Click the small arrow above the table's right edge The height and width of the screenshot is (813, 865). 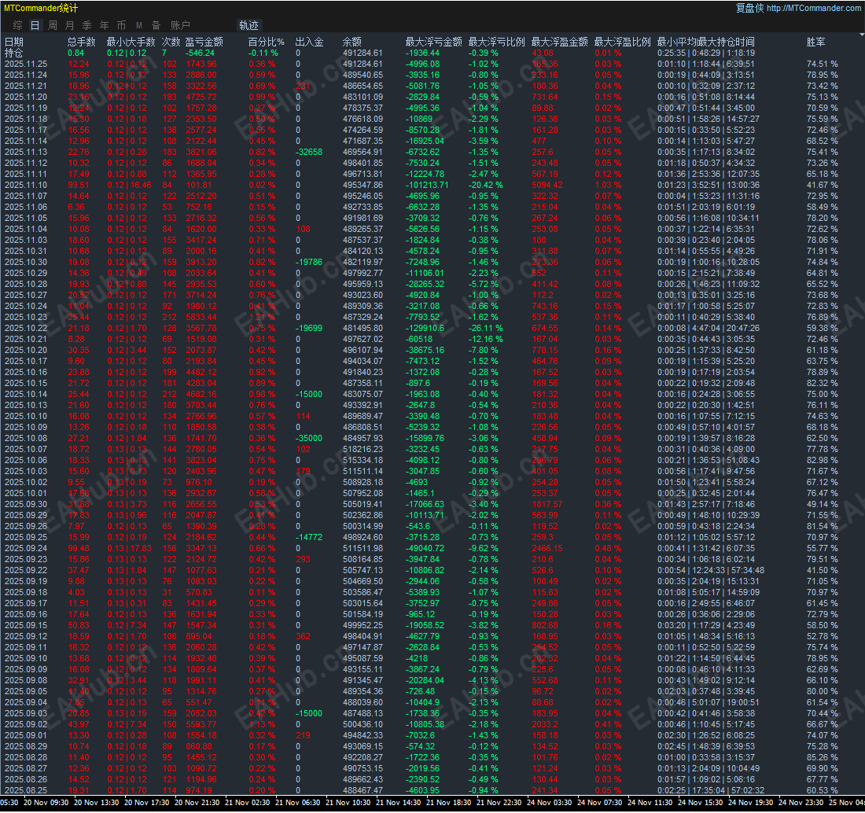pyautogui.click(x=862, y=34)
